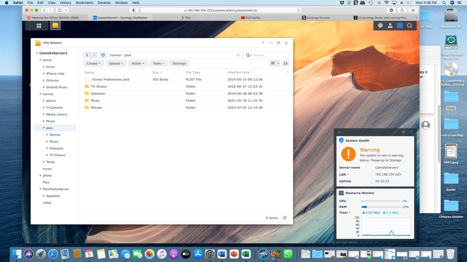The height and width of the screenshot is (262, 467).
Task: Open the Upload dropdown menu
Action: coord(115,63)
